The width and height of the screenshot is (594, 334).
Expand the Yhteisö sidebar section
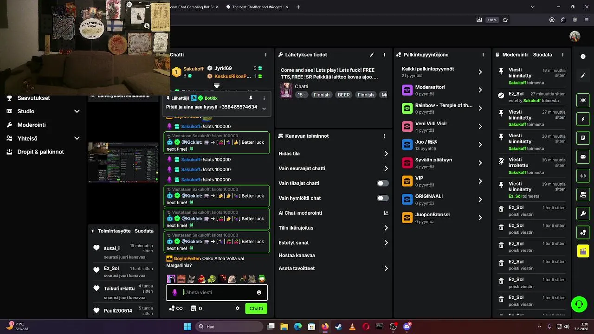77,138
